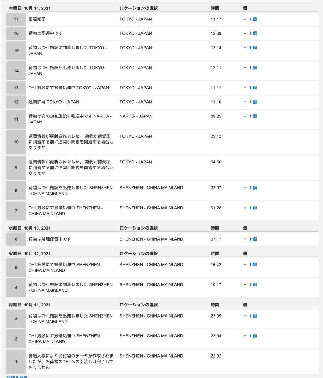Click the 個 header in 10月 12 section

click(x=245, y=254)
